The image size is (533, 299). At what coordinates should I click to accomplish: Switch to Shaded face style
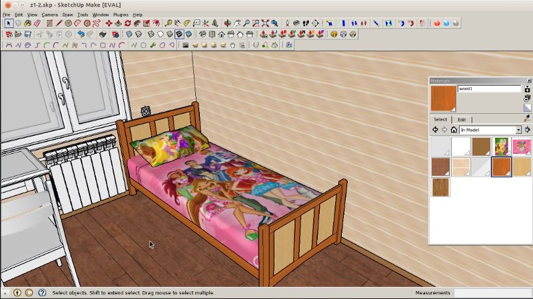pos(170,34)
